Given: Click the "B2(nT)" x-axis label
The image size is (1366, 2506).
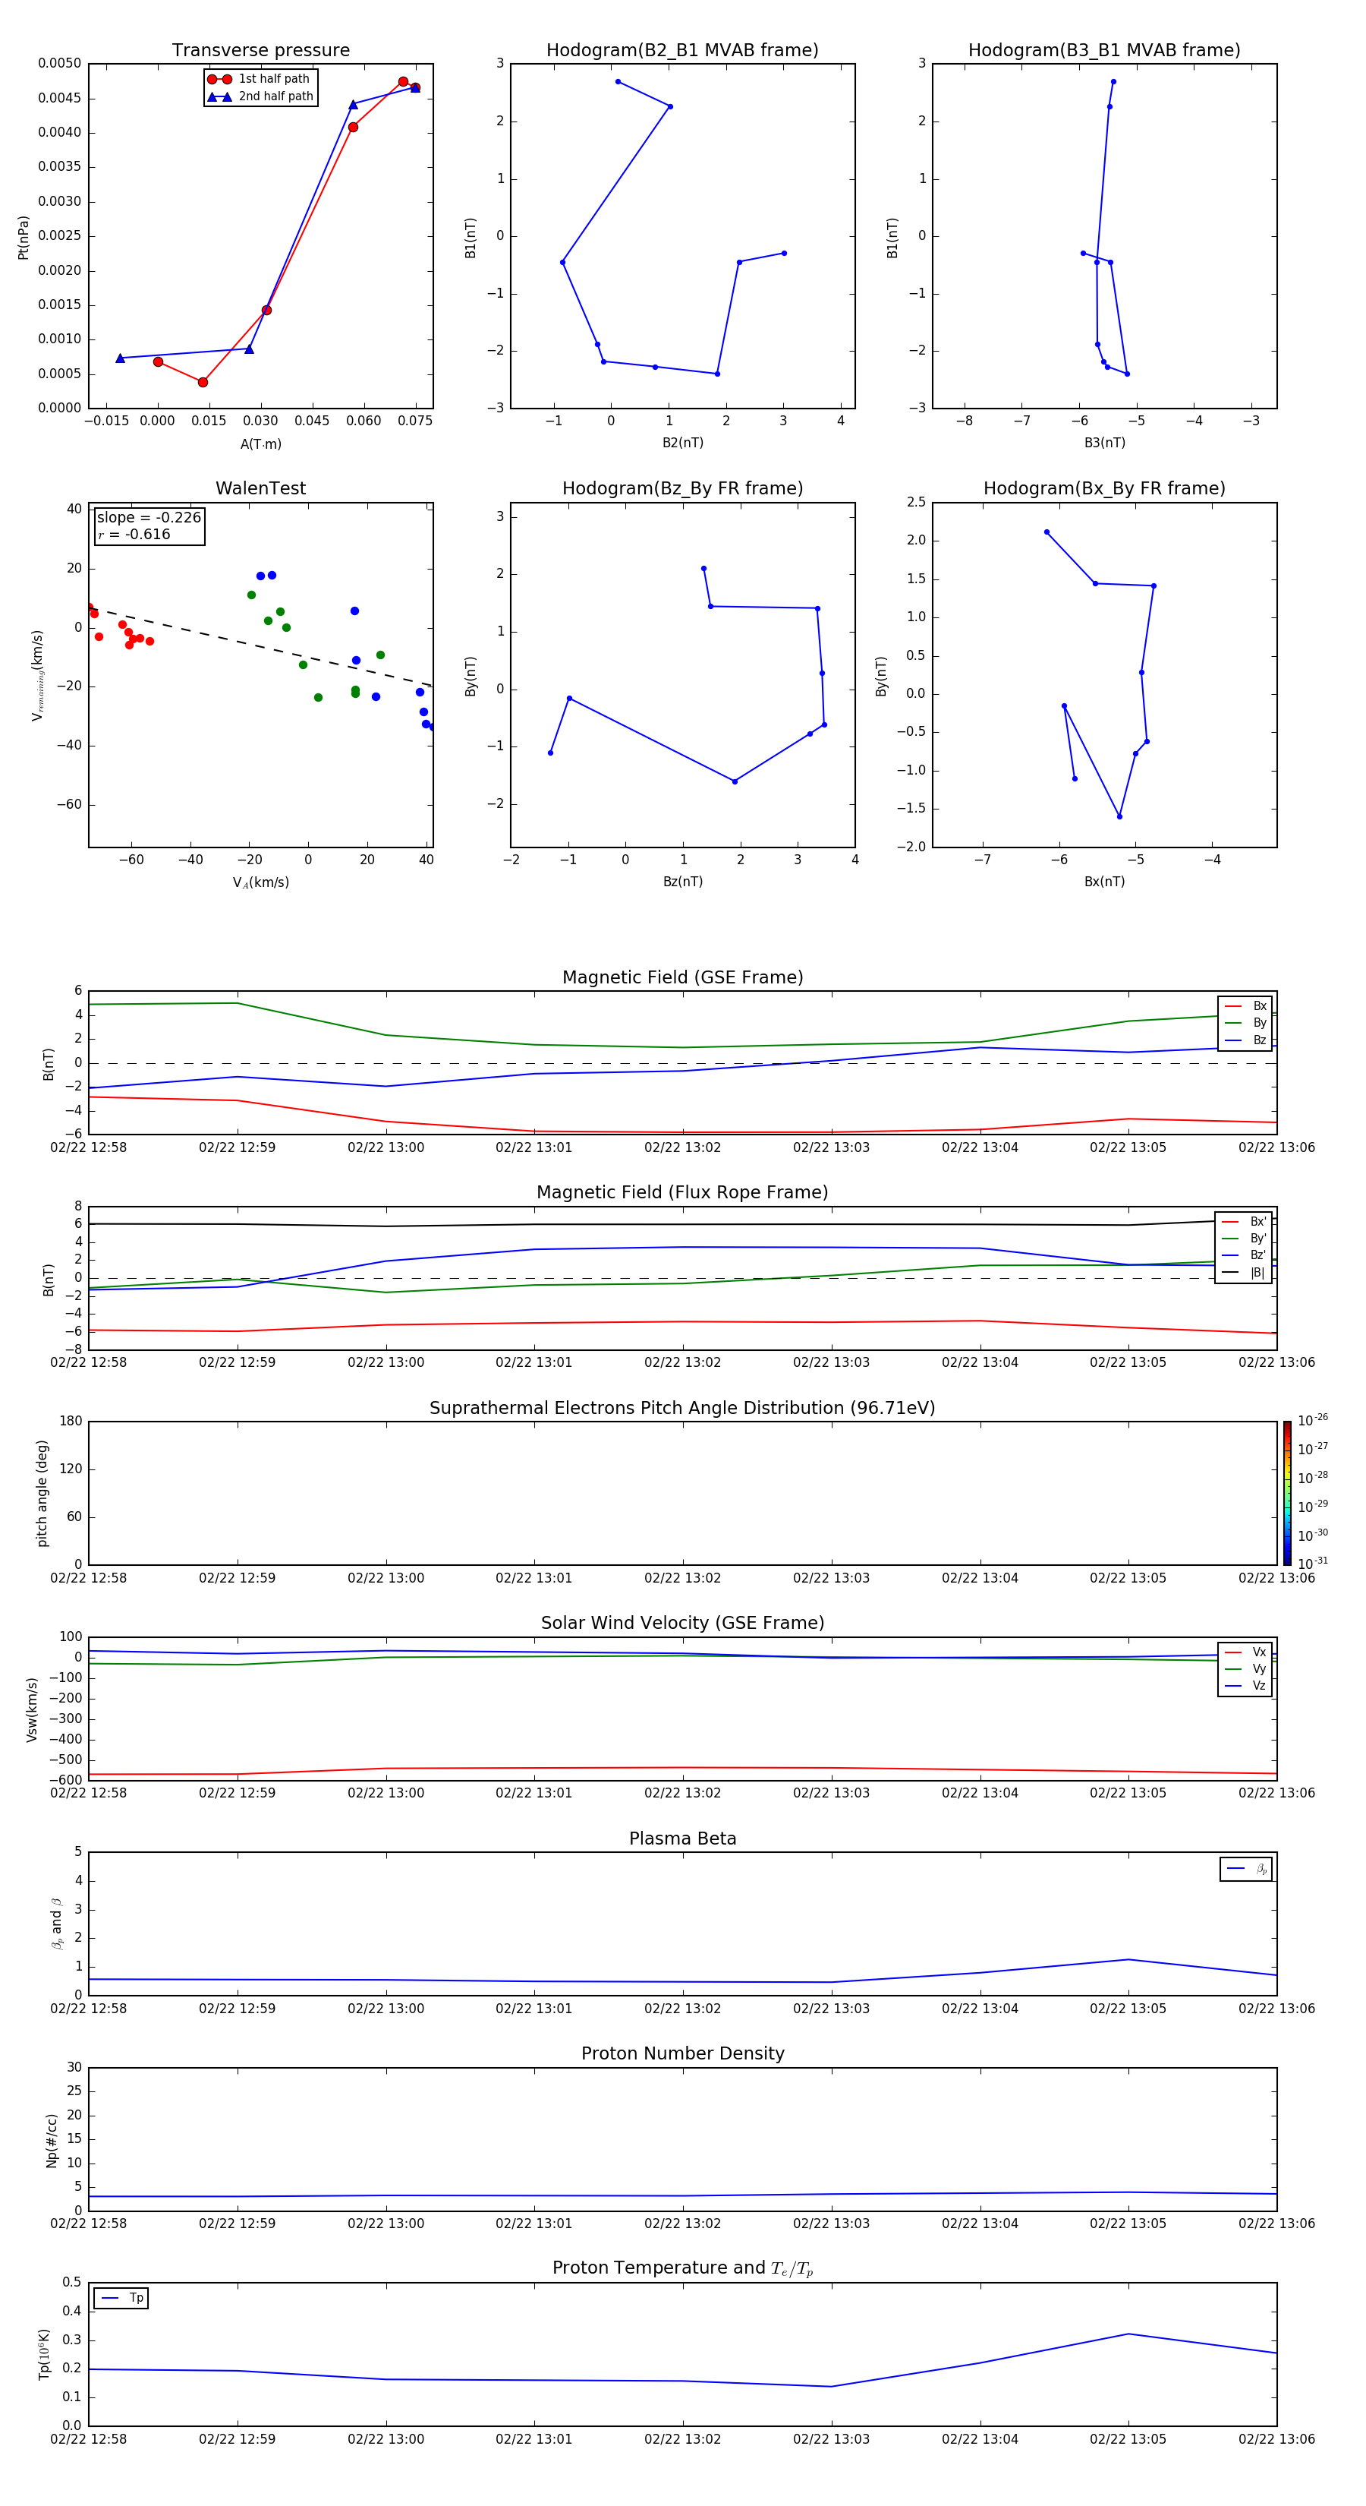Looking at the screenshot, I should pos(682,443).
